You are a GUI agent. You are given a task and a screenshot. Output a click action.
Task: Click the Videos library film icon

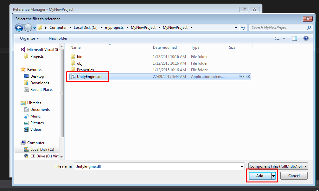tap(26, 129)
